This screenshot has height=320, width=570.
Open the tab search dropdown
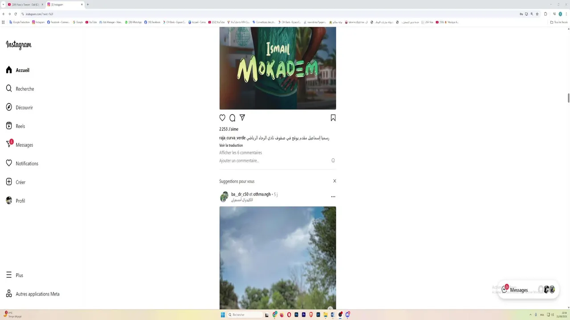[x=3, y=4]
